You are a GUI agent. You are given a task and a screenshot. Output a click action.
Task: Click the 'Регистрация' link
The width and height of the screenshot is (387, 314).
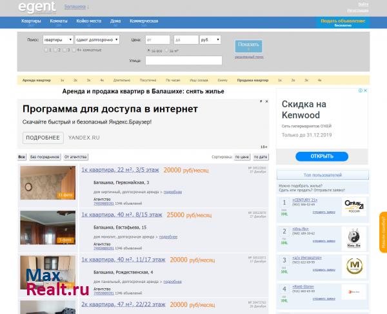pos(357,10)
